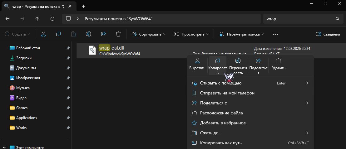Click the wrap_oal.dll file icon
The height and width of the screenshot is (149, 346).
(x=92, y=50)
